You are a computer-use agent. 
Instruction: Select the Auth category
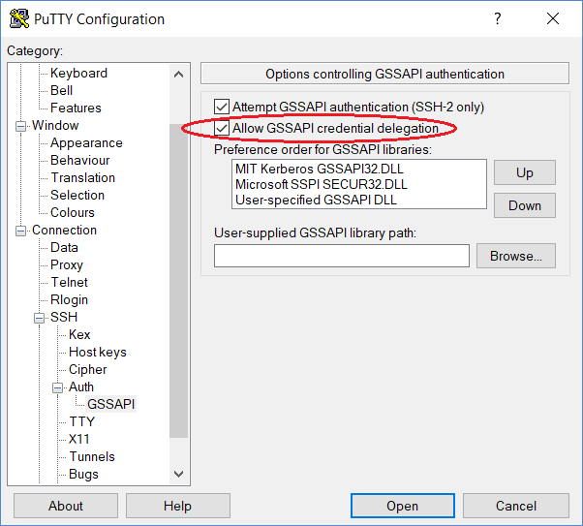coord(81,387)
